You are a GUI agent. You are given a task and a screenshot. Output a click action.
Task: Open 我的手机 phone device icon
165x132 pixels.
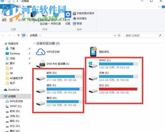click(x=93, y=52)
